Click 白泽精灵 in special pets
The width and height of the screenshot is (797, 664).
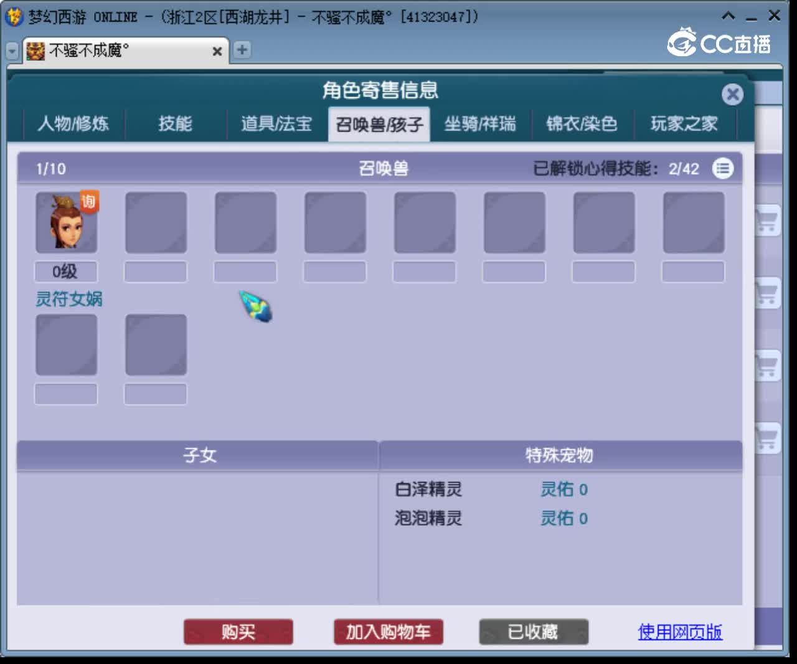[x=428, y=489]
